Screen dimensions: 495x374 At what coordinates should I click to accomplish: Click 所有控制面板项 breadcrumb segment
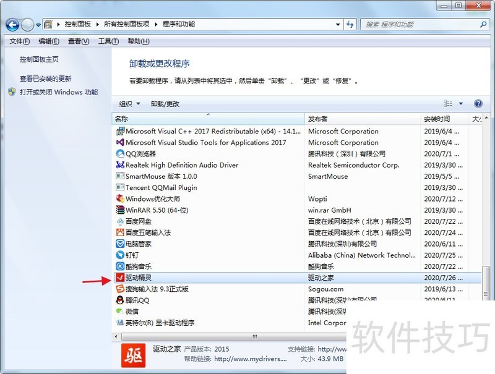127,24
